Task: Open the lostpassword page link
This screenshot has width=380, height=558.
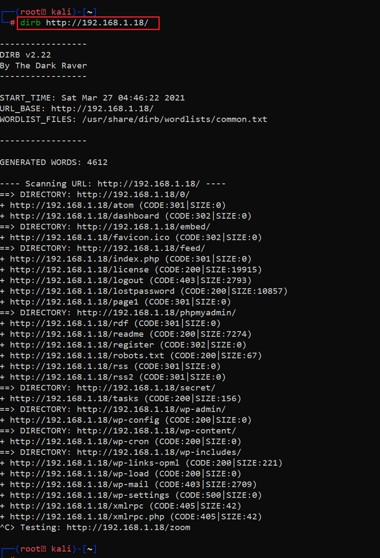Action: coord(92,291)
